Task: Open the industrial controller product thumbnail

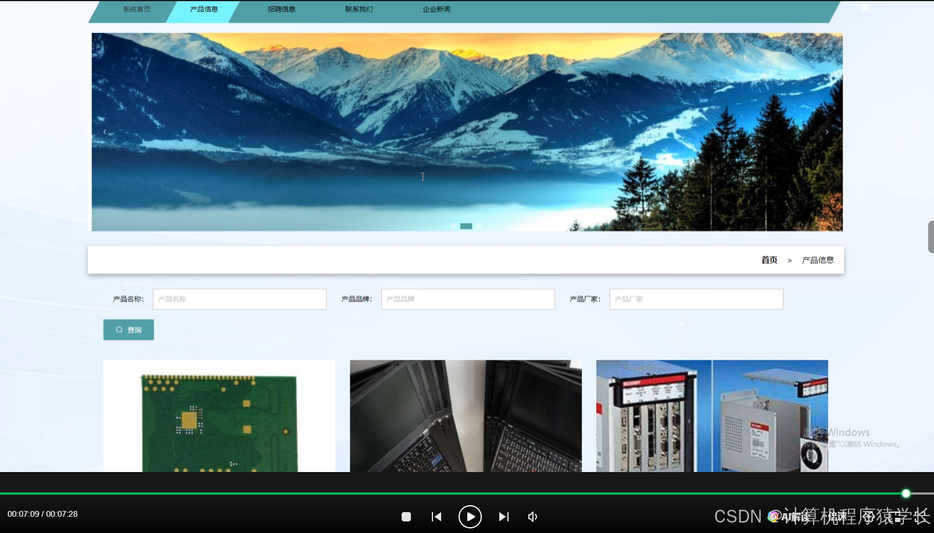Action: 712,416
